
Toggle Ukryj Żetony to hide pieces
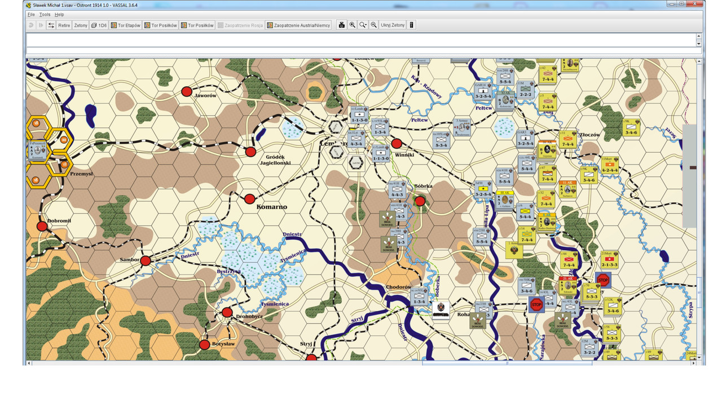[x=393, y=25]
